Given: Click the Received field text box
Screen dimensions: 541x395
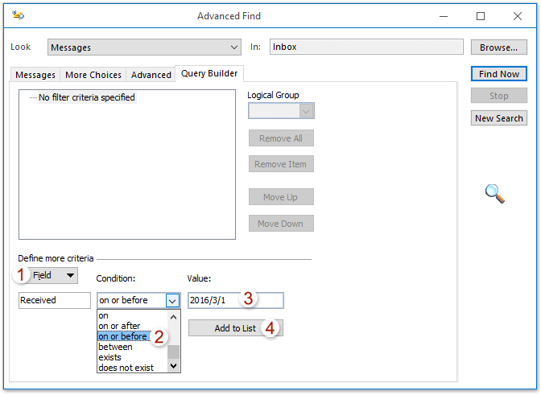Looking at the screenshot, I should click(55, 300).
